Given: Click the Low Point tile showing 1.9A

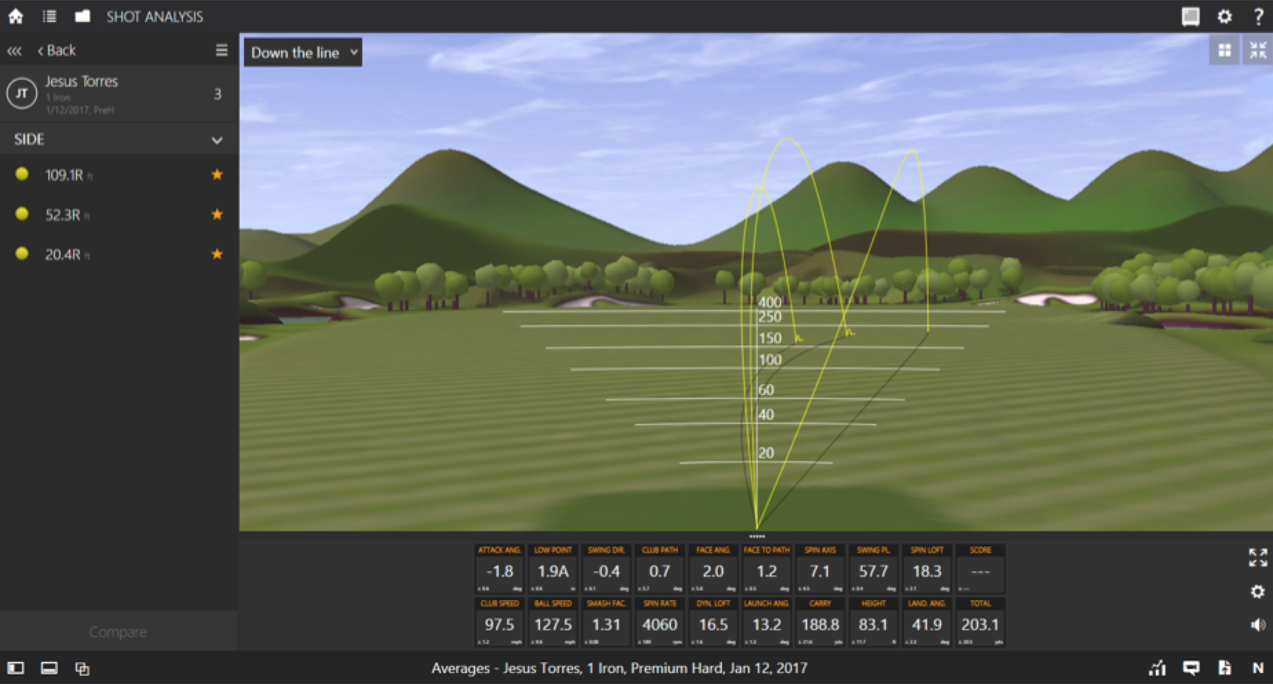Looking at the screenshot, I should [x=553, y=570].
